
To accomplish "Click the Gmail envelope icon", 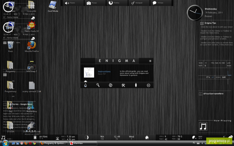I will tap(5, 43).
